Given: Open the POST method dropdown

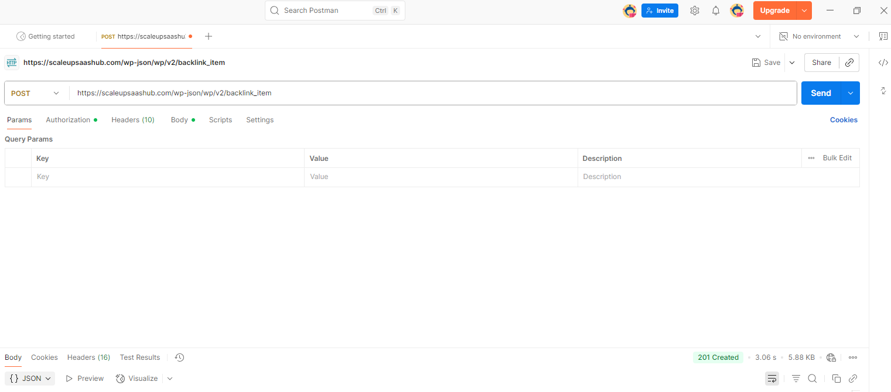Looking at the screenshot, I should click(35, 93).
